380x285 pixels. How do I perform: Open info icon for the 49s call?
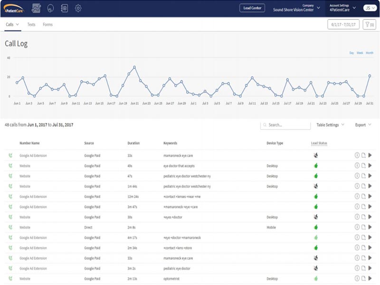tap(357, 165)
